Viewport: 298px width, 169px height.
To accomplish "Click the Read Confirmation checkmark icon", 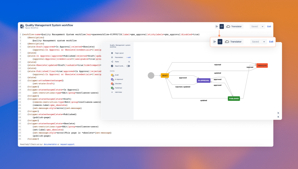I will coord(112,66).
